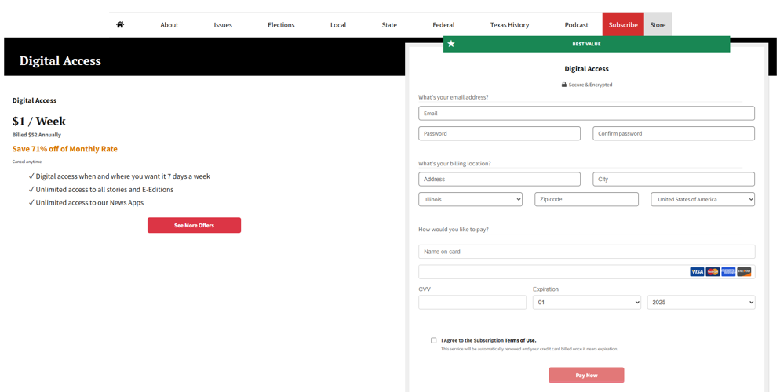Expand the United States of America country dropdown
780x392 pixels.
[702, 200]
